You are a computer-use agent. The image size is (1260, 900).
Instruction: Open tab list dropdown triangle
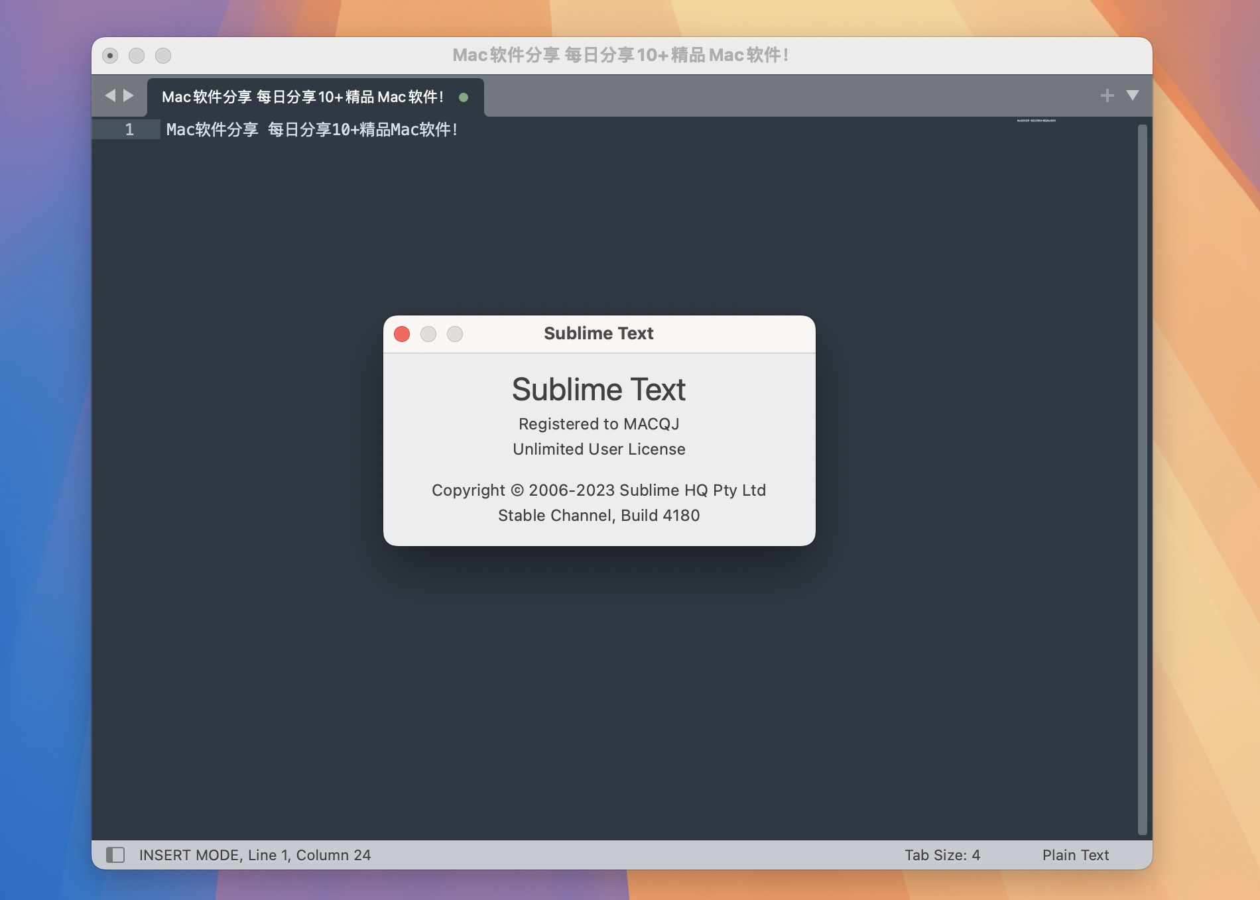[1133, 95]
